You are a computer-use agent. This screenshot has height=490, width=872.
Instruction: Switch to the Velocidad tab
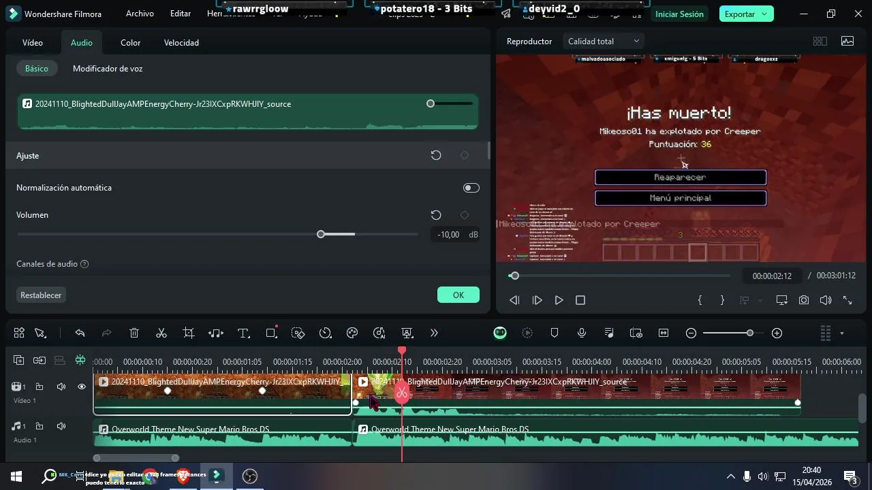tap(181, 42)
